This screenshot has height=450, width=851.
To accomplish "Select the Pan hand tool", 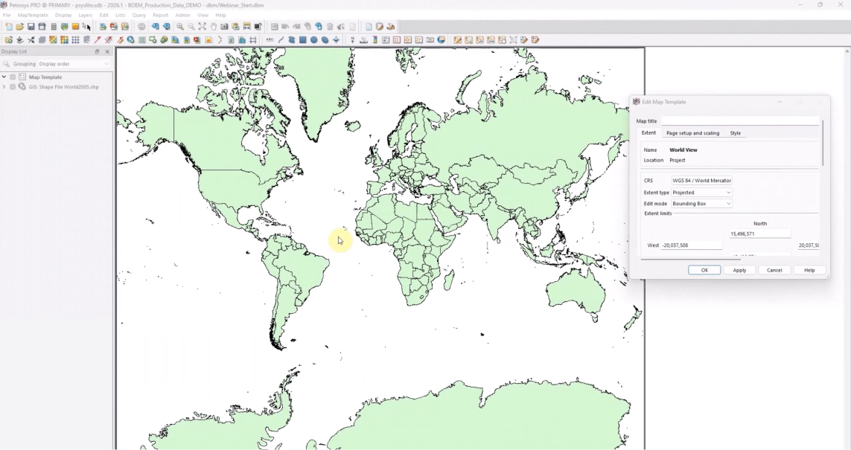I will tap(213, 27).
